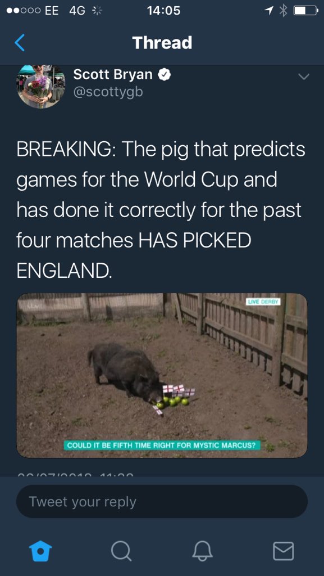Tap the clock in status bar

click(x=163, y=11)
